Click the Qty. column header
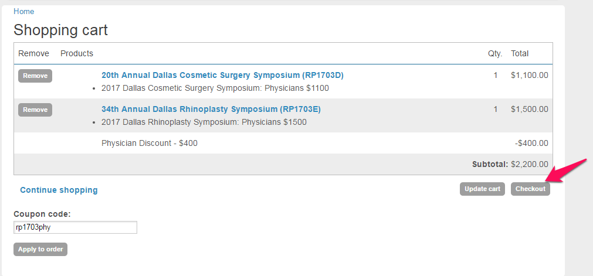Screen dimensions: 593x276 pos(495,53)
